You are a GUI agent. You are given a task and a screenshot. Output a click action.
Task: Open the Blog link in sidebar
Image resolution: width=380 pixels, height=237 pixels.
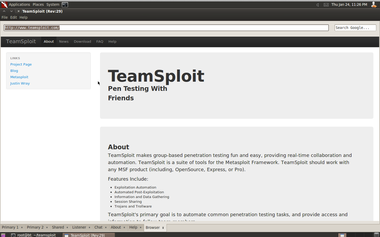(x=14, y=71)
